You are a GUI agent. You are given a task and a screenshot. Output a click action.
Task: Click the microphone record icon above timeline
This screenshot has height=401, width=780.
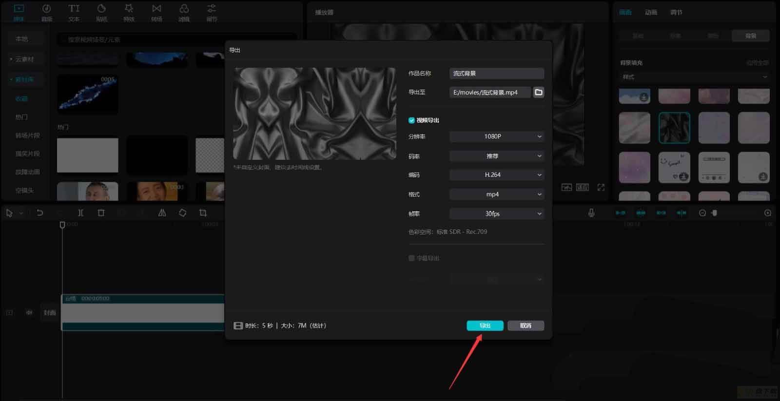[591, 213]
